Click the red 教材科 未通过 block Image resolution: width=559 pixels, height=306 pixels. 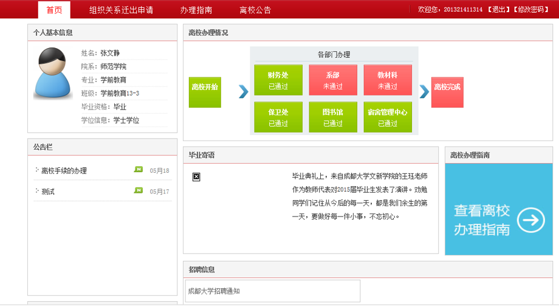[x=388, y=80]
